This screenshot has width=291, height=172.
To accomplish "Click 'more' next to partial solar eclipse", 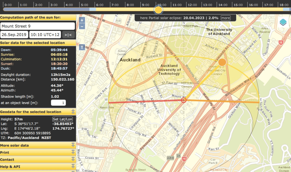I will click(x=226, y=18).
